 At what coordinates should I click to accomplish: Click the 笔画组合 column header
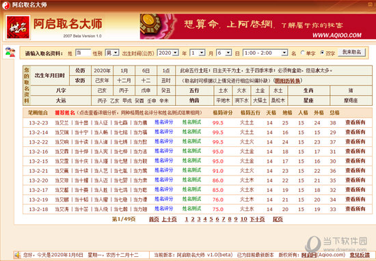tap(38, 113)
